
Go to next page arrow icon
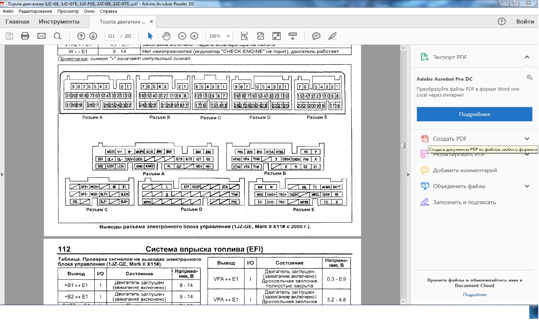click(x=93, y=36)
